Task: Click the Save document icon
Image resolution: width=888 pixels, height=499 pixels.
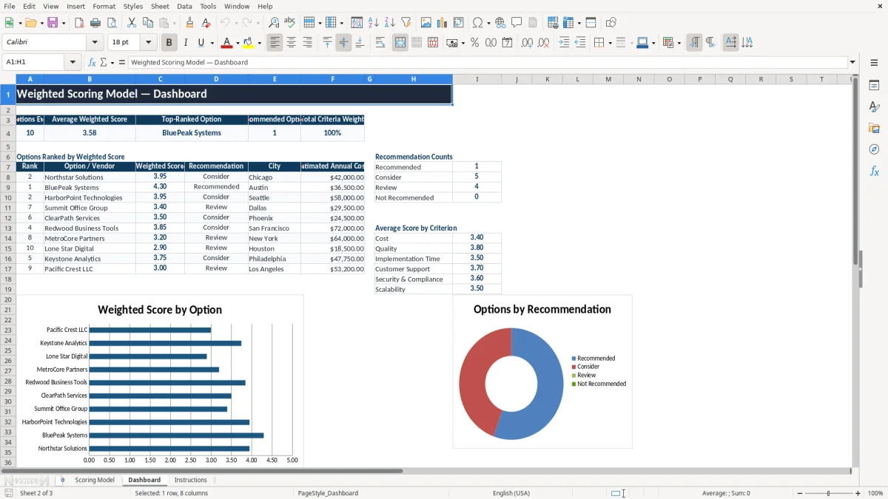Action: [53, 23]
